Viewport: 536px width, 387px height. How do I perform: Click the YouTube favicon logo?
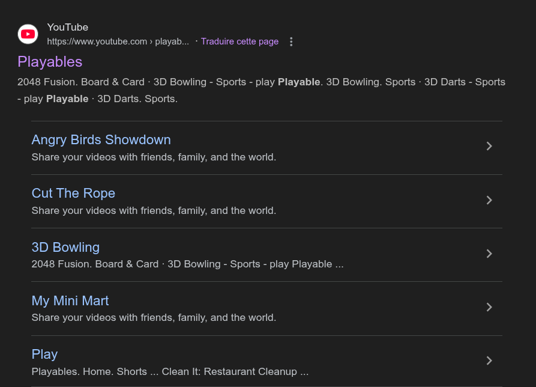point(28,34)
